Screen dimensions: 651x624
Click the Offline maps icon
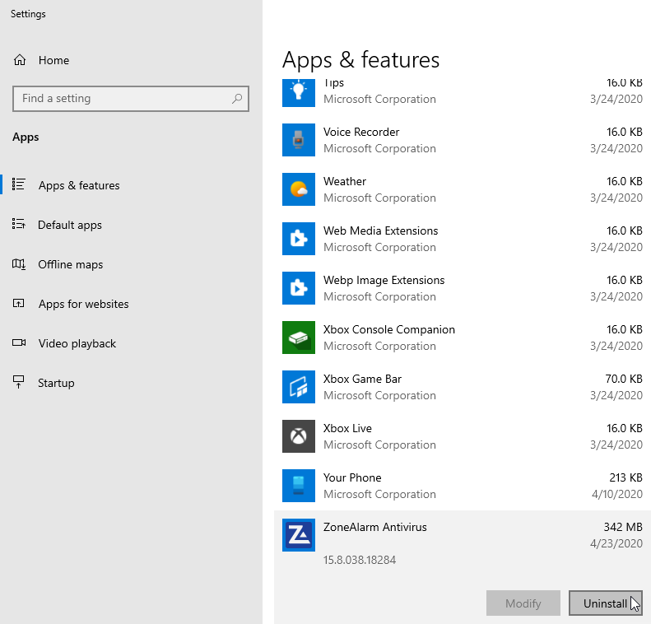[19, 264]
